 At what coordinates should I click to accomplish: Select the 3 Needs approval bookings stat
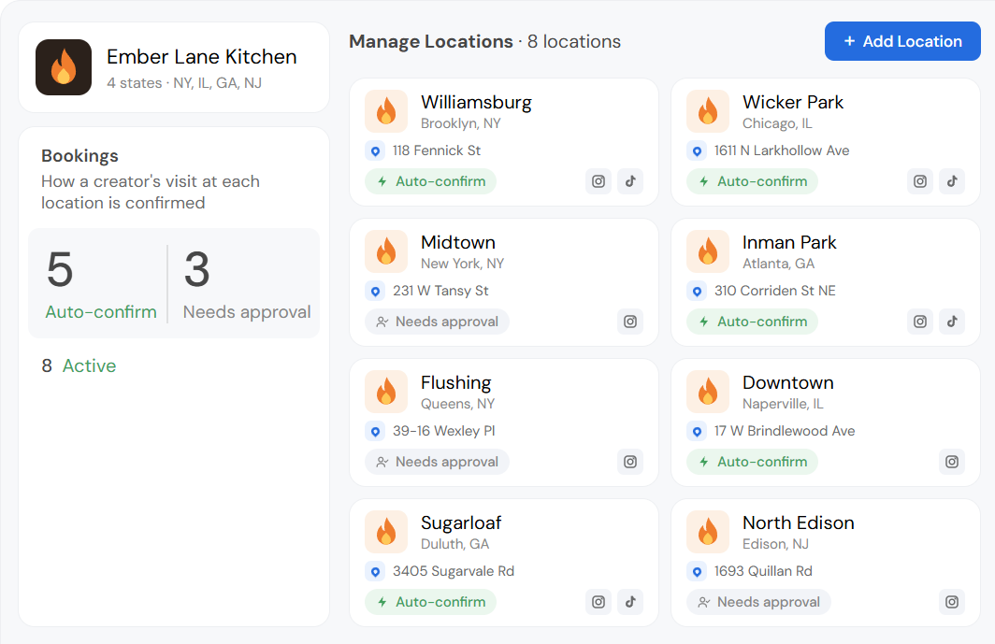(x=247, y=283)
